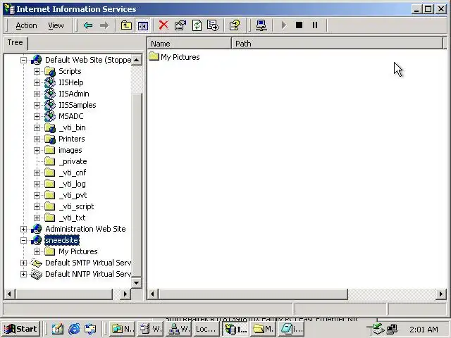Screen dimensions: 451x338
Task: Expand Default NNTP Virtual Server node
Action: (23, 274)
